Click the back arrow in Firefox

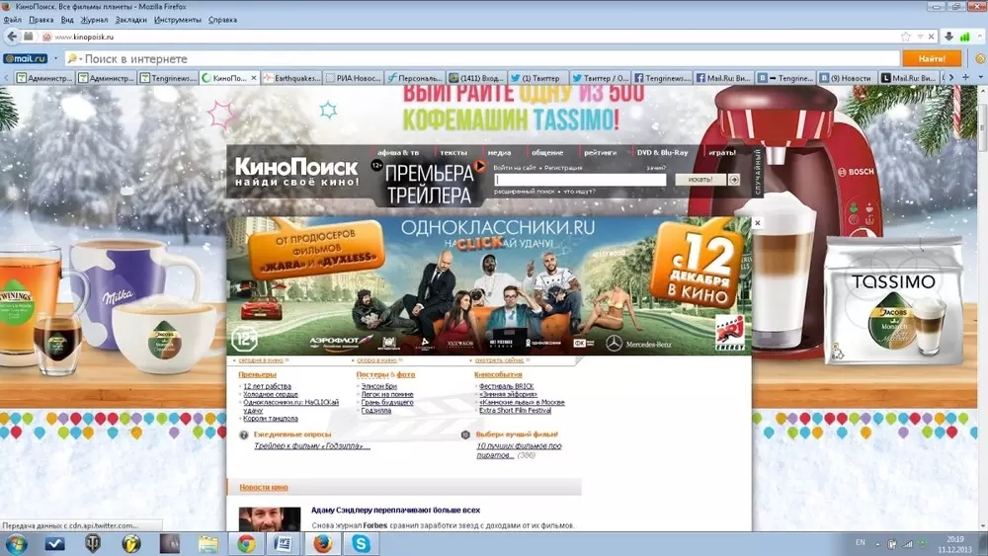pyautogui.click(x=12, y=37)
